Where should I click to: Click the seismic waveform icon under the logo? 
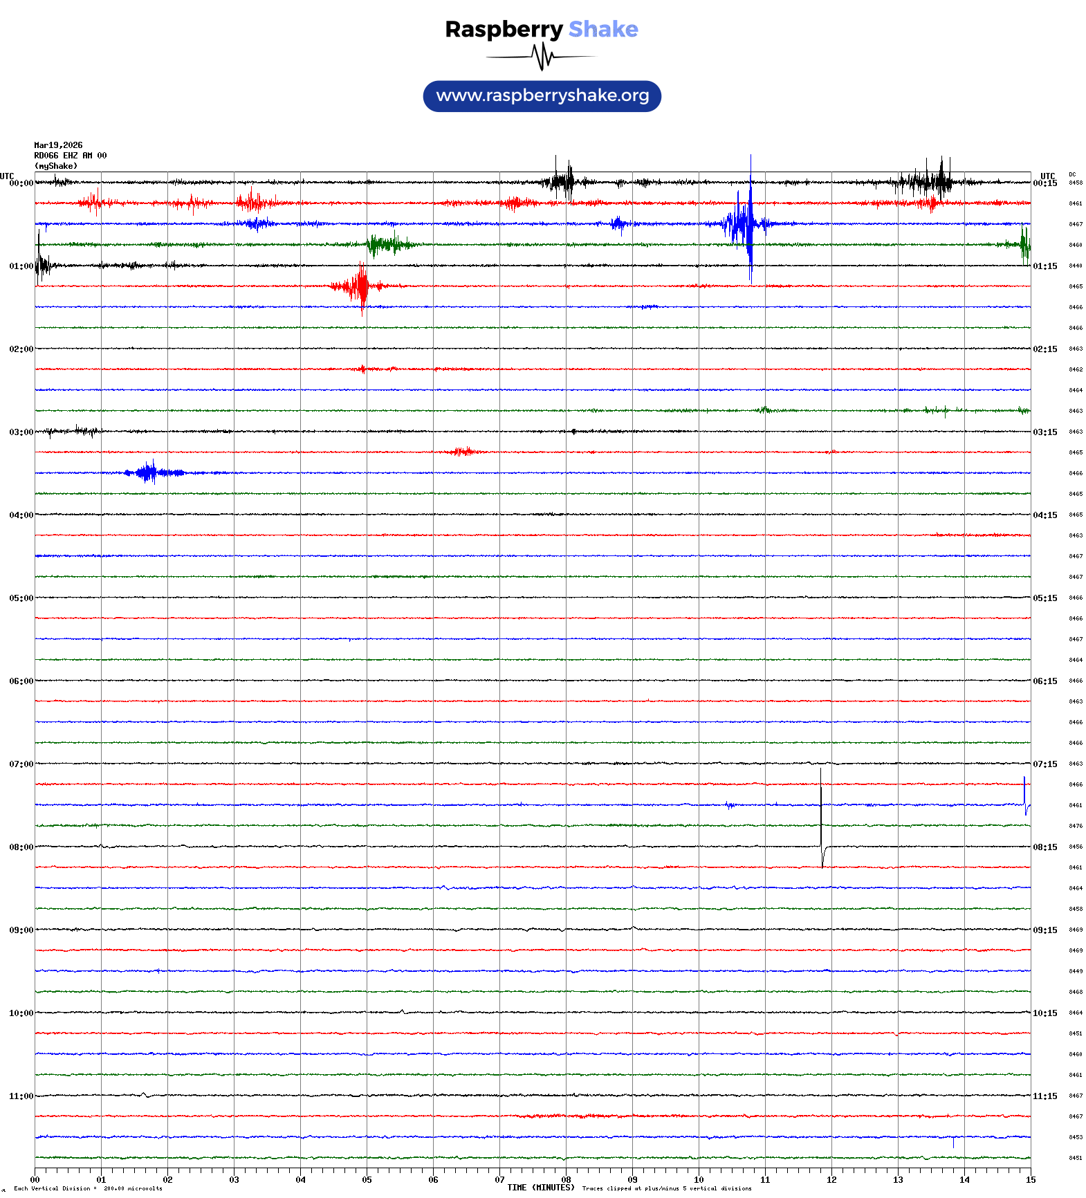(542, 57)
